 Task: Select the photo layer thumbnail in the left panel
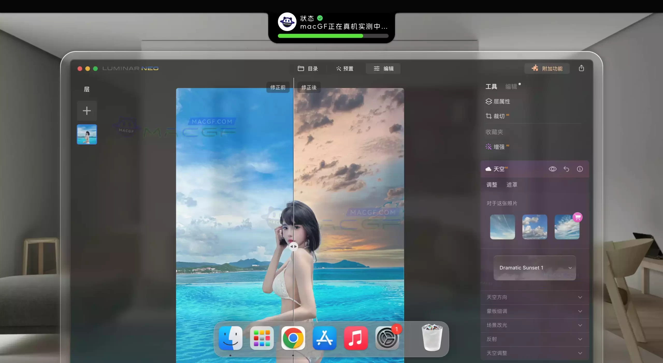[x=87, y=134]
